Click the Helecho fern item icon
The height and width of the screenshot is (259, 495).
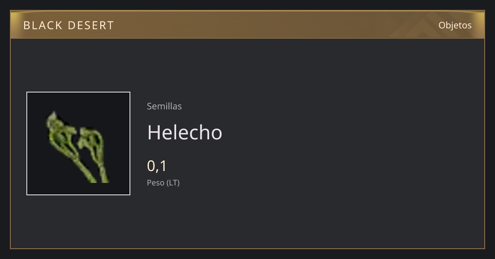pos(78,143)
